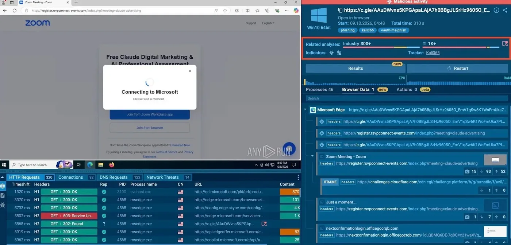Screen dimensions: 511x245
Task: Open the Windows notification center icon
Action: [x=293, y=165]
